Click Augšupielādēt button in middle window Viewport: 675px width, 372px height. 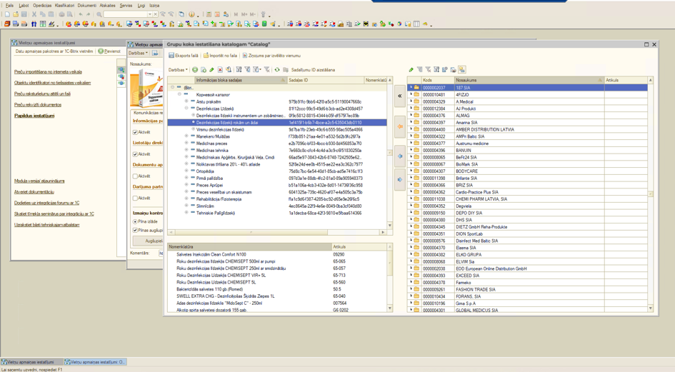pos(148,241)
